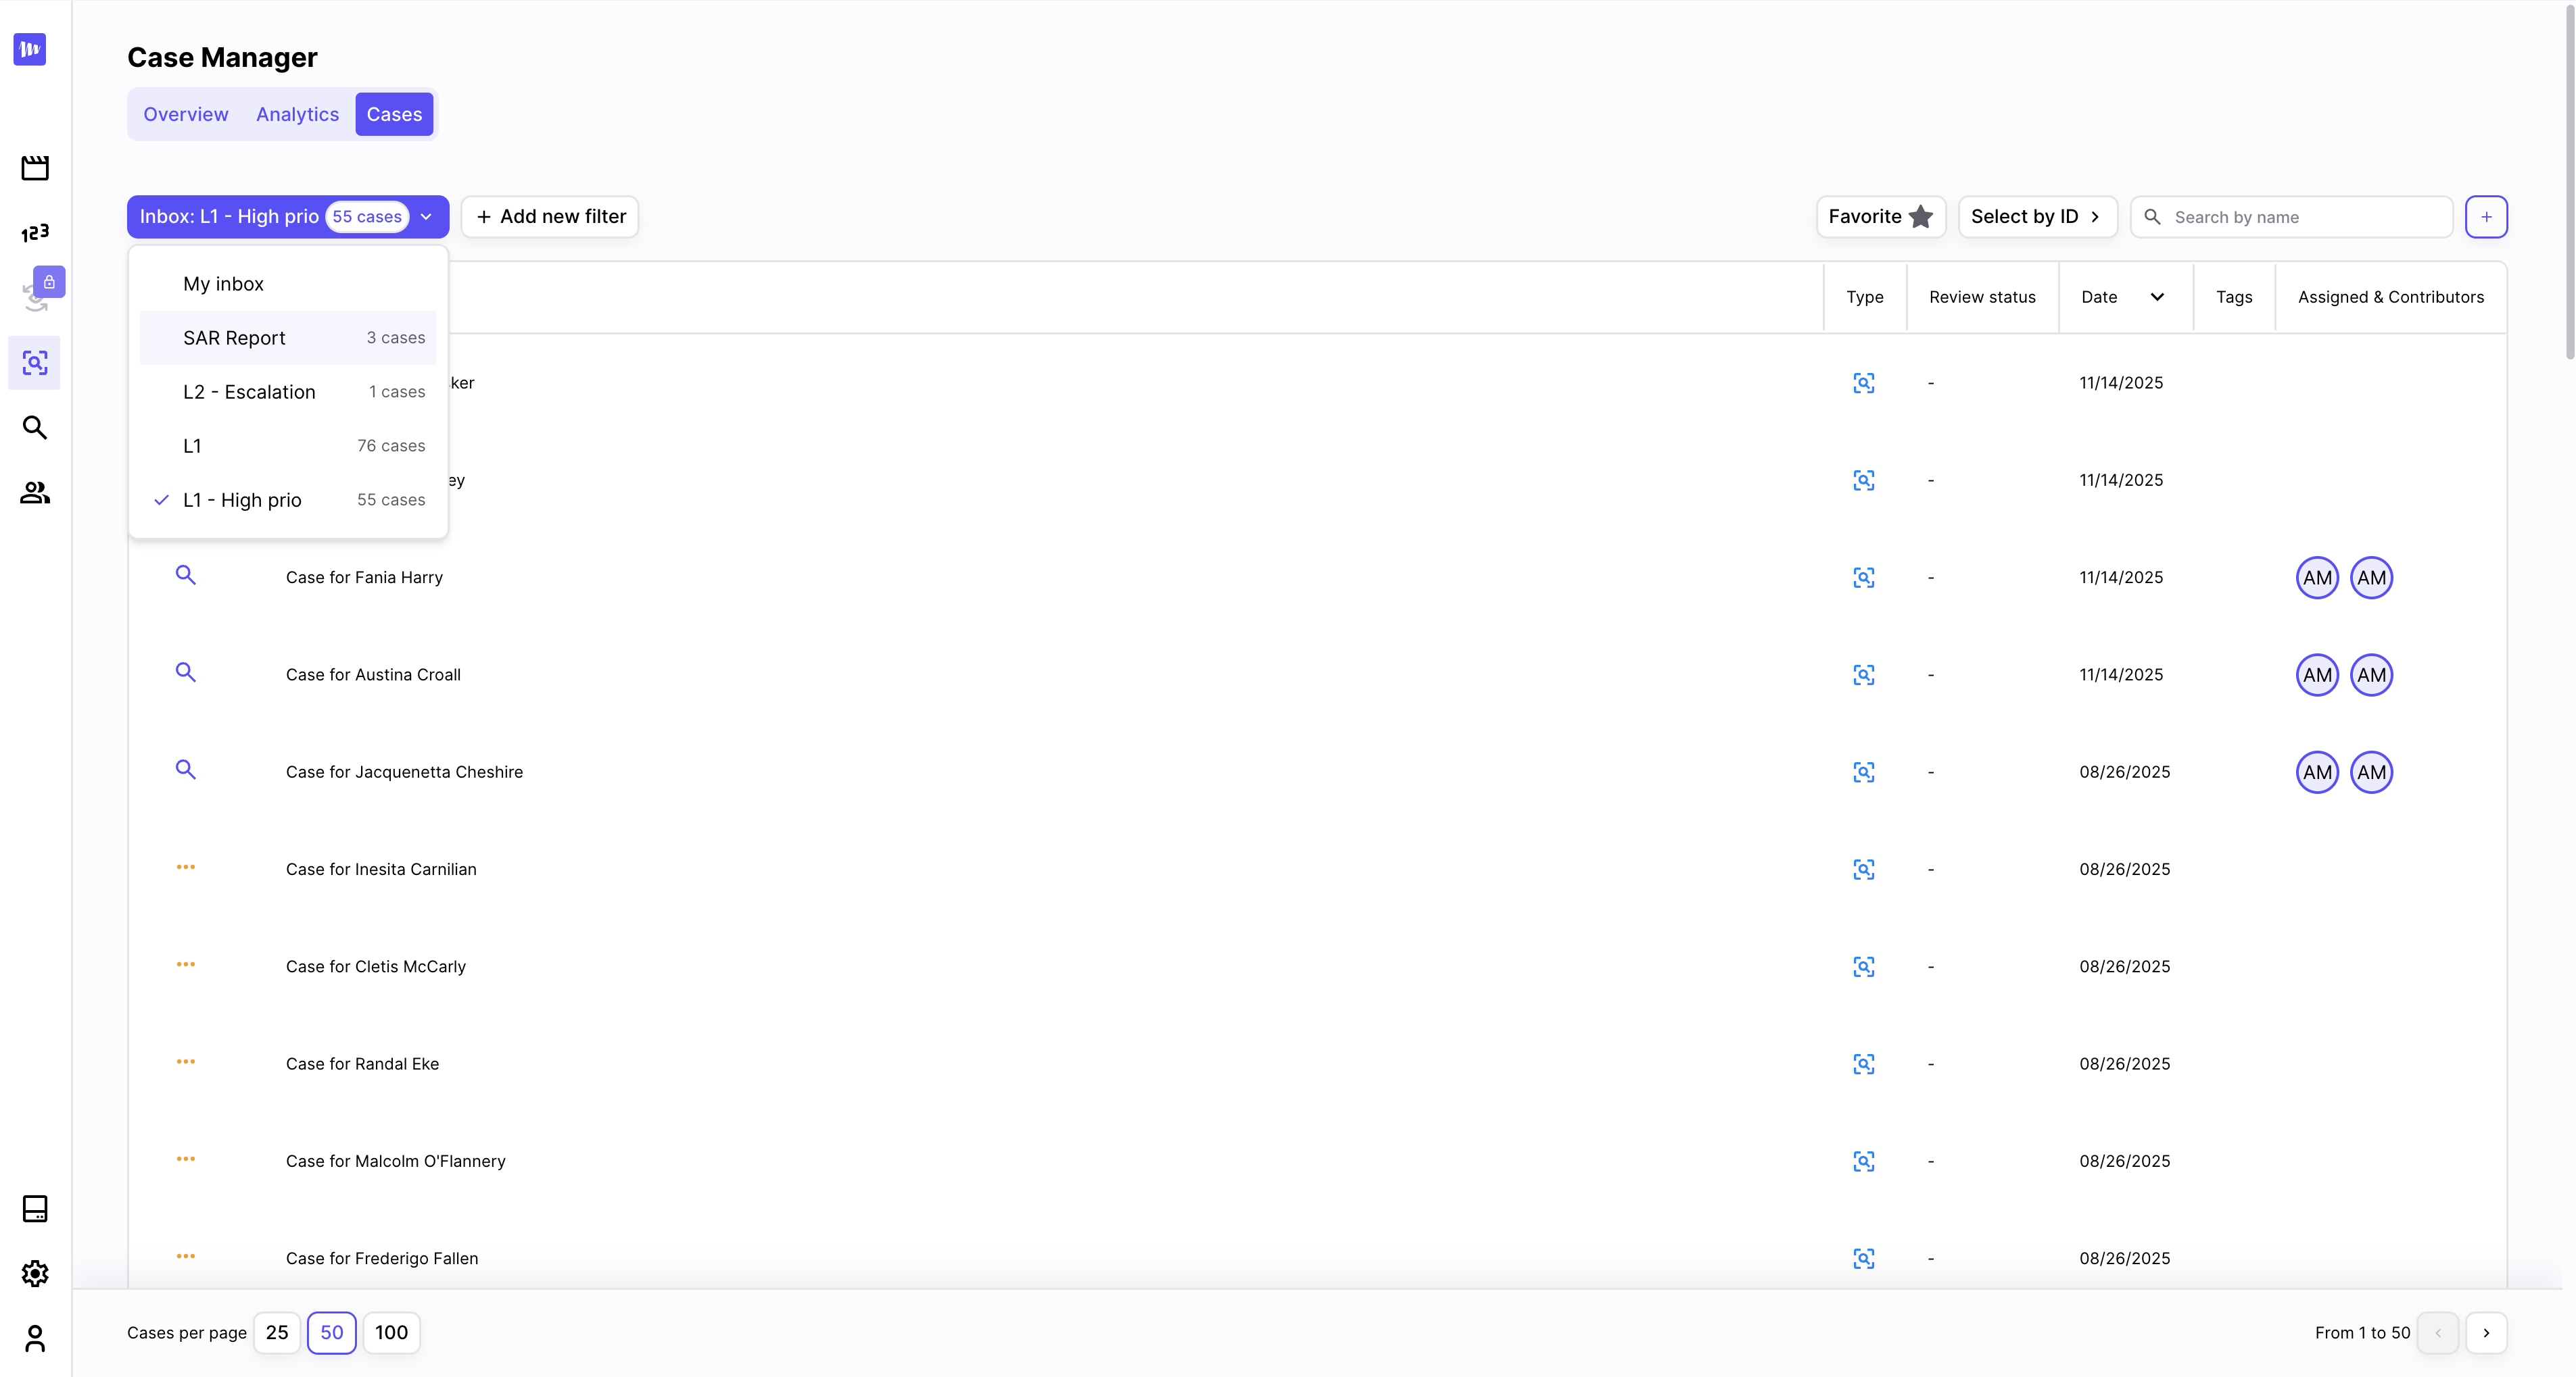This screenshot has width=2576, height=1377.
Task: Sort by the Date column arrow
Action: pyautogui.click(x=2157, y=297)
